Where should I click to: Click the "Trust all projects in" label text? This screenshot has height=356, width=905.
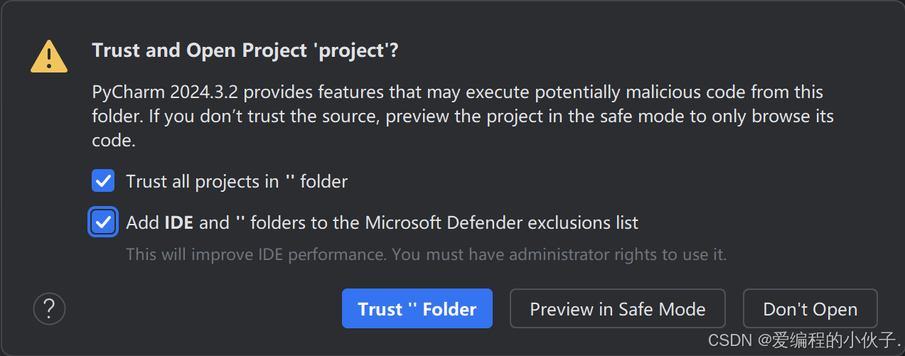pyautogui.click(x=202, y=181)
